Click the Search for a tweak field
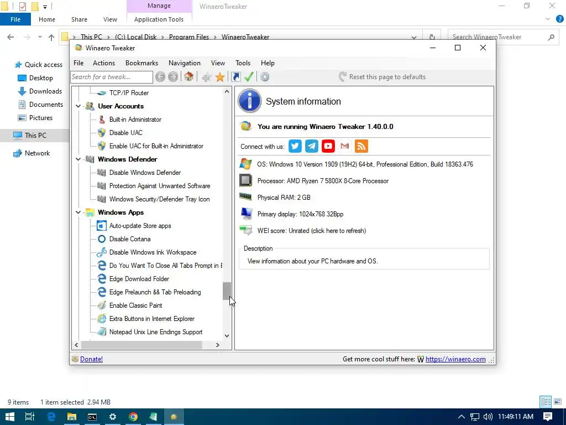The height and width of the screenshot is (425, 566). tap(112, 76)
